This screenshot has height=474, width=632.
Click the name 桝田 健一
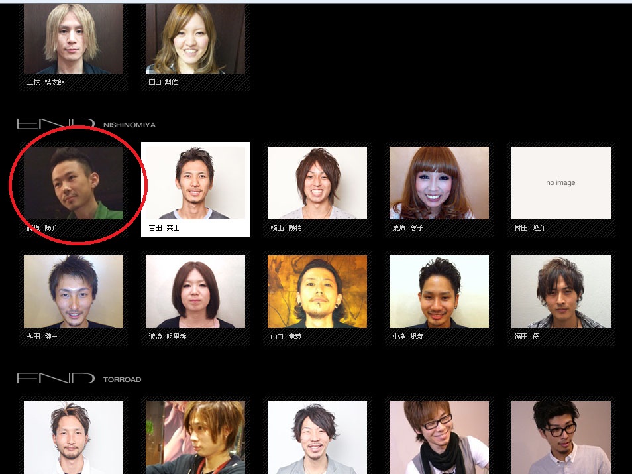click(42, 336)
